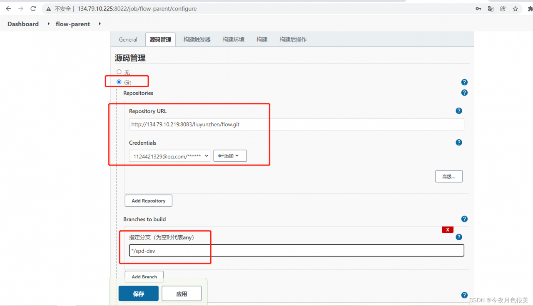Screen dimensions: 533x306
Task: Click the 源码管理 section heading
Action: [130, 58]
